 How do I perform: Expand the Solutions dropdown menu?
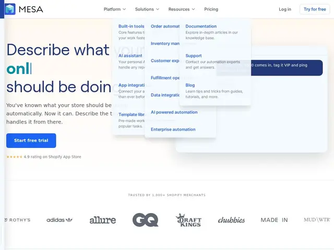147,9
